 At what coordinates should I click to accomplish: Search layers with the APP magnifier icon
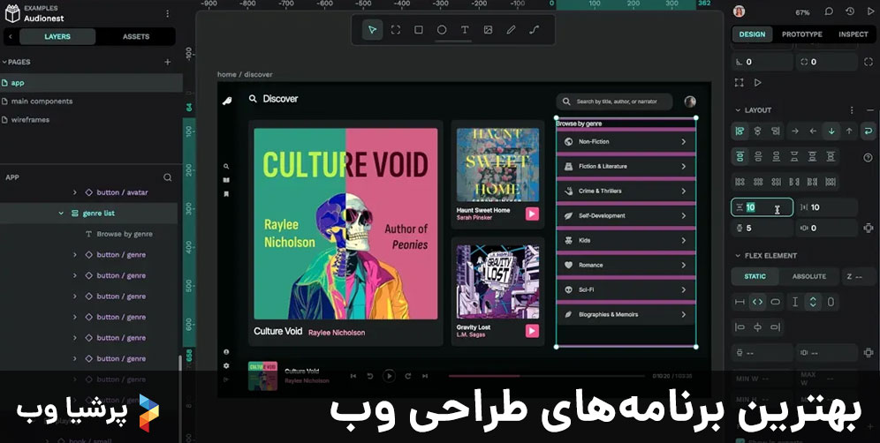[167, 177]
